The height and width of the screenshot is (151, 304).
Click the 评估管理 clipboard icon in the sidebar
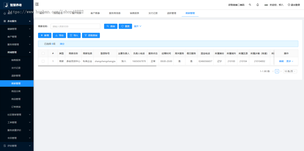click(x=5, y=146)
